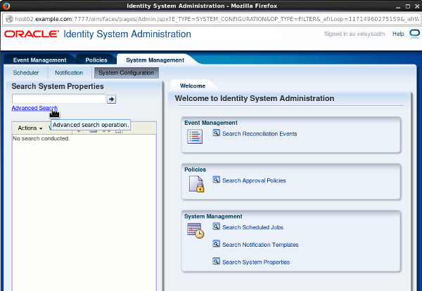Click the magnifier icon beside Search Scheduled Jobs
422x291 pixels.
point(216,226)
